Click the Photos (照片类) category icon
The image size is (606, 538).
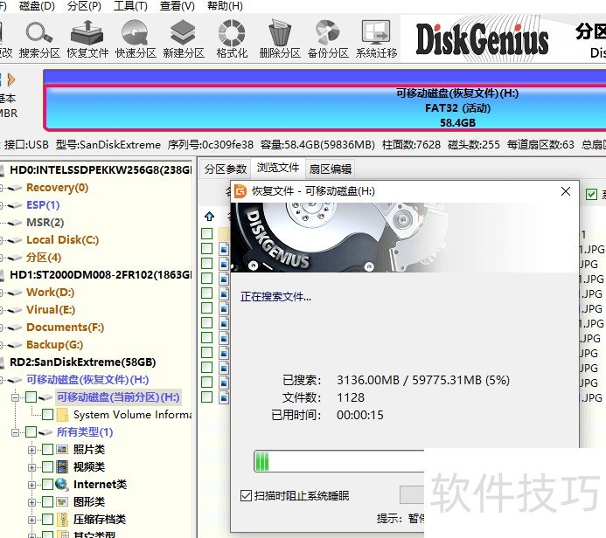tap(62, 450)
